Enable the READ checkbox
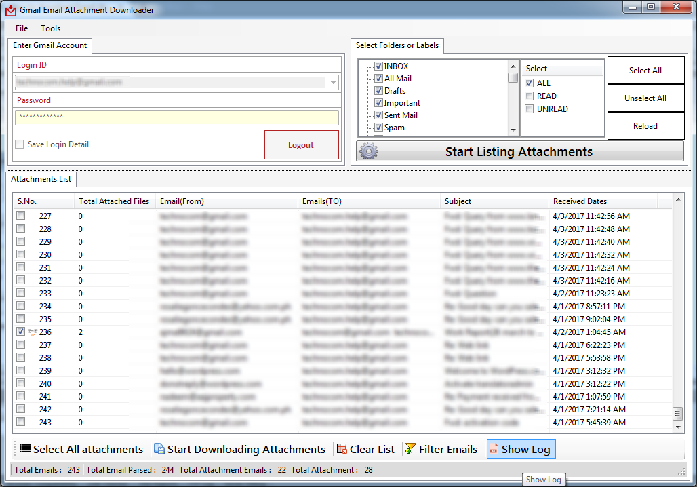The width and height of the screenshot is (697, 487). click(x=530, y=96)
